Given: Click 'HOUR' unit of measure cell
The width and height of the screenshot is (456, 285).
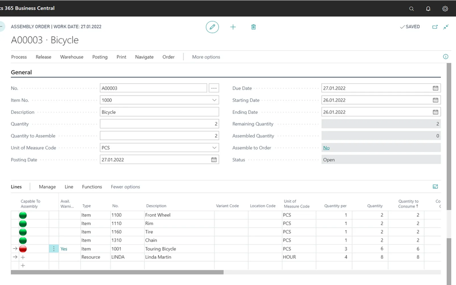Looking at the screenshot, I should click(299, 257).
